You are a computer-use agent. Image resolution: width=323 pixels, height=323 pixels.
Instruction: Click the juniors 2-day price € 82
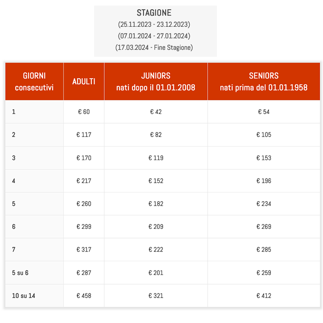pyautogui.click(x=156, y=135)
